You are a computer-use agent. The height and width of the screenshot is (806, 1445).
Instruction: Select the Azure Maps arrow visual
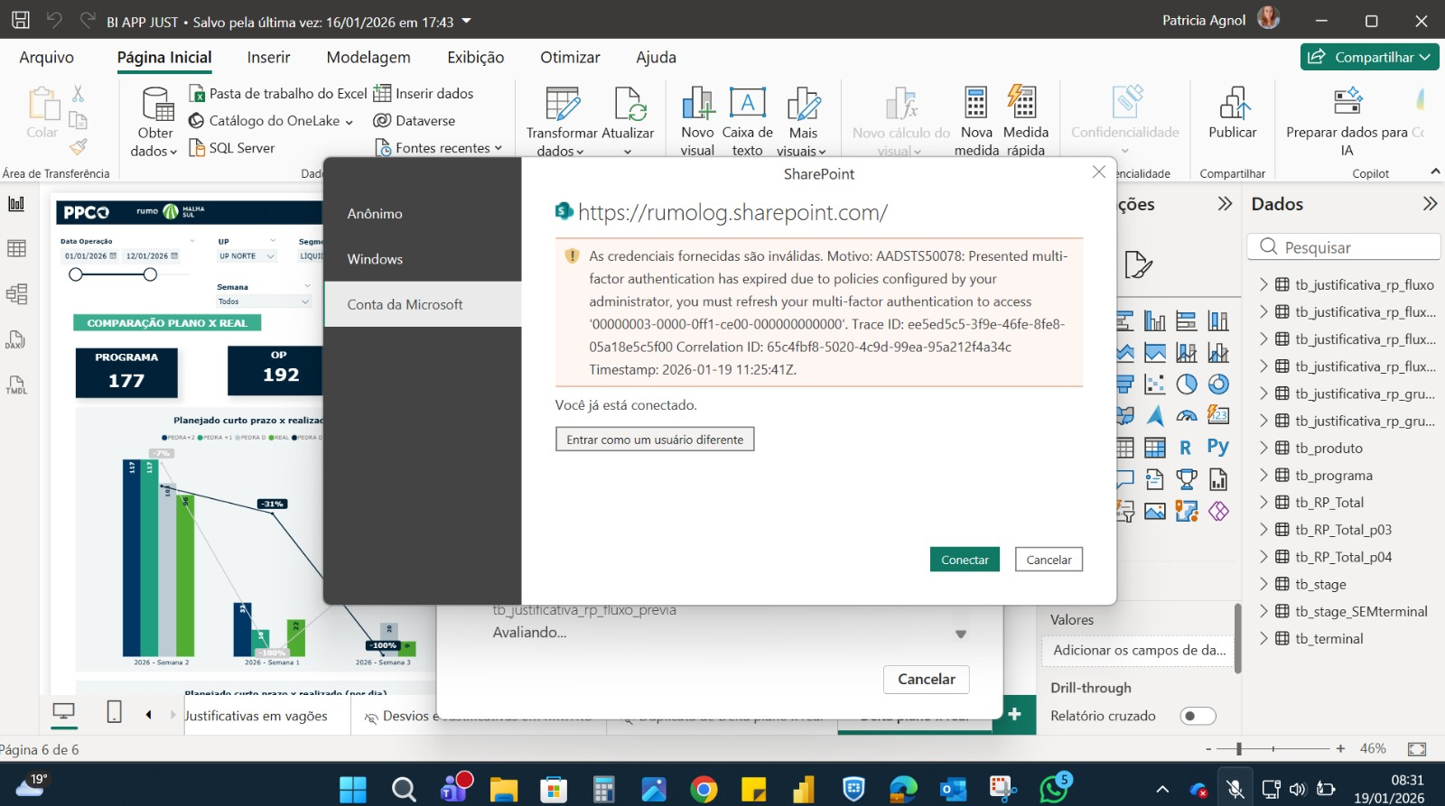click(x=1155, y=415)
